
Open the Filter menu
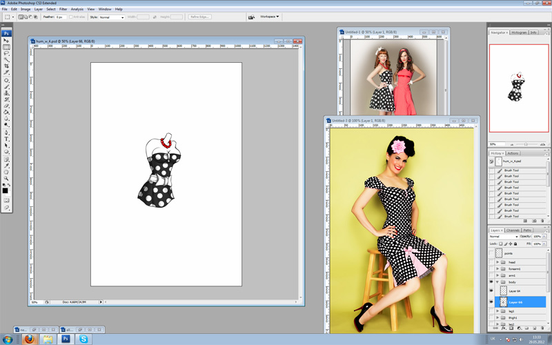63,9
